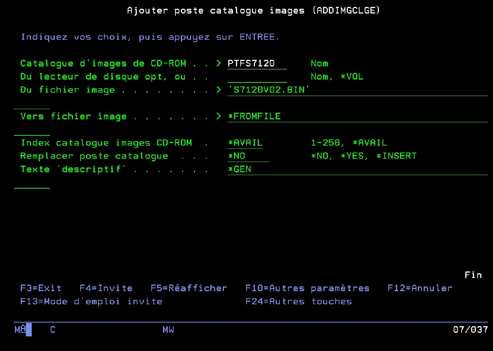Click the 'Fin' end-of-screen indicator
Image resolution: width=493 pixels, height=351 pixels.
point(473,275)
